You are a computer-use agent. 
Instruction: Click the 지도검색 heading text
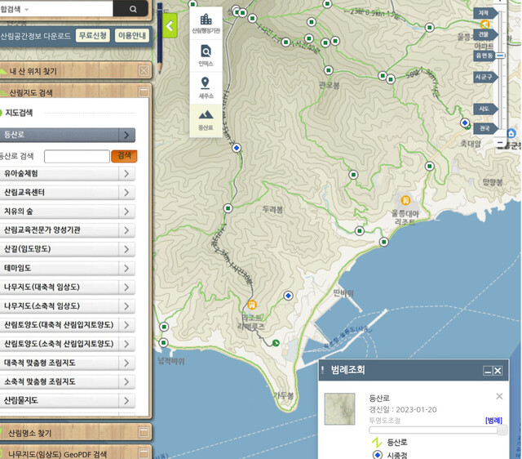pos(19,113)
